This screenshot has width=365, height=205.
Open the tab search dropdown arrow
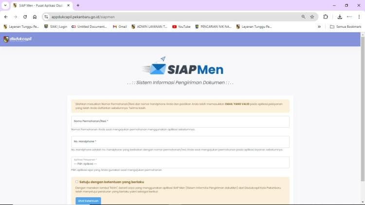click(5, 5)
